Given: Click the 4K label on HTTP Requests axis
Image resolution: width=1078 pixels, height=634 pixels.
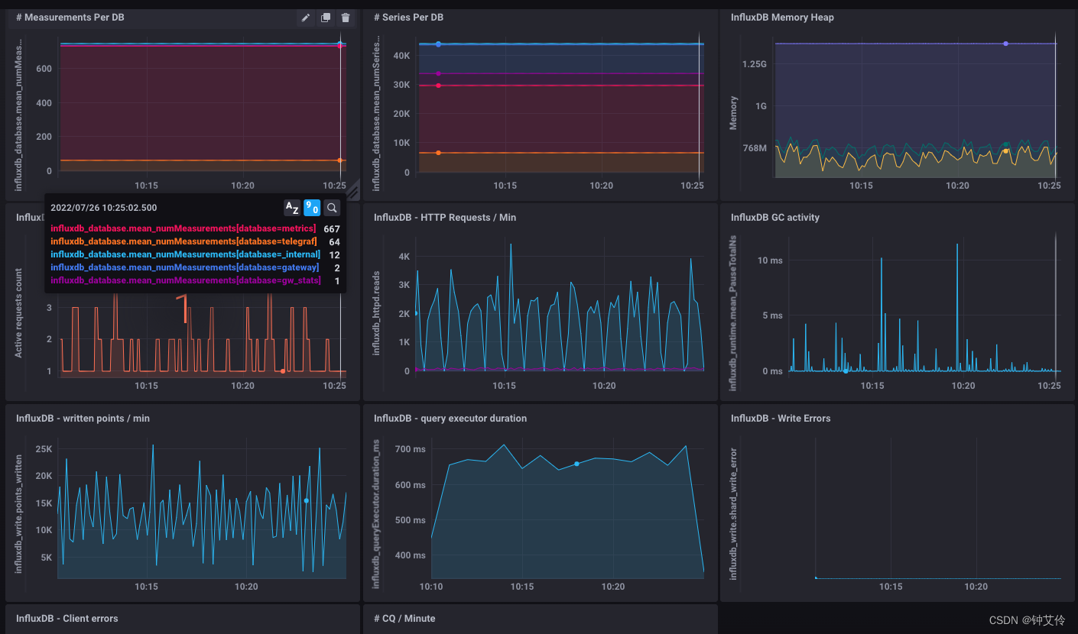Looking at the screenshot, I should pos(404,257).
